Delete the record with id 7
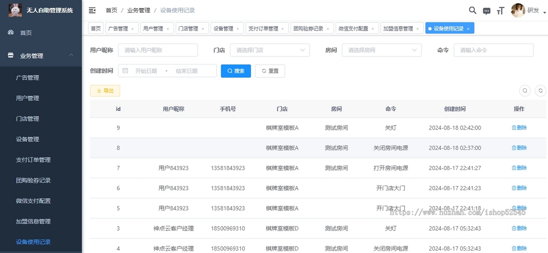 519,168
